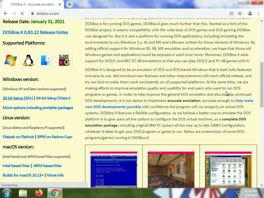Click the macOS version heading
Screen dimensions: 264x198
coord(18,147)
